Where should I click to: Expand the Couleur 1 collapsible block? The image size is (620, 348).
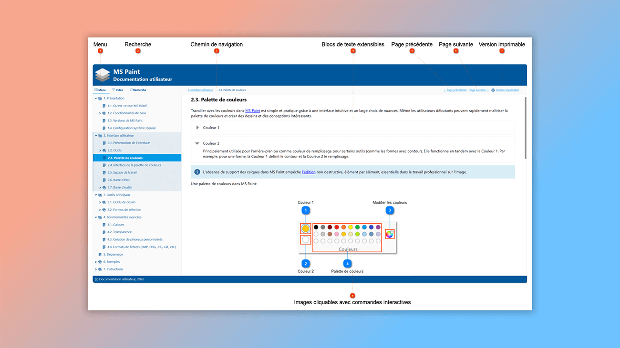197,127
